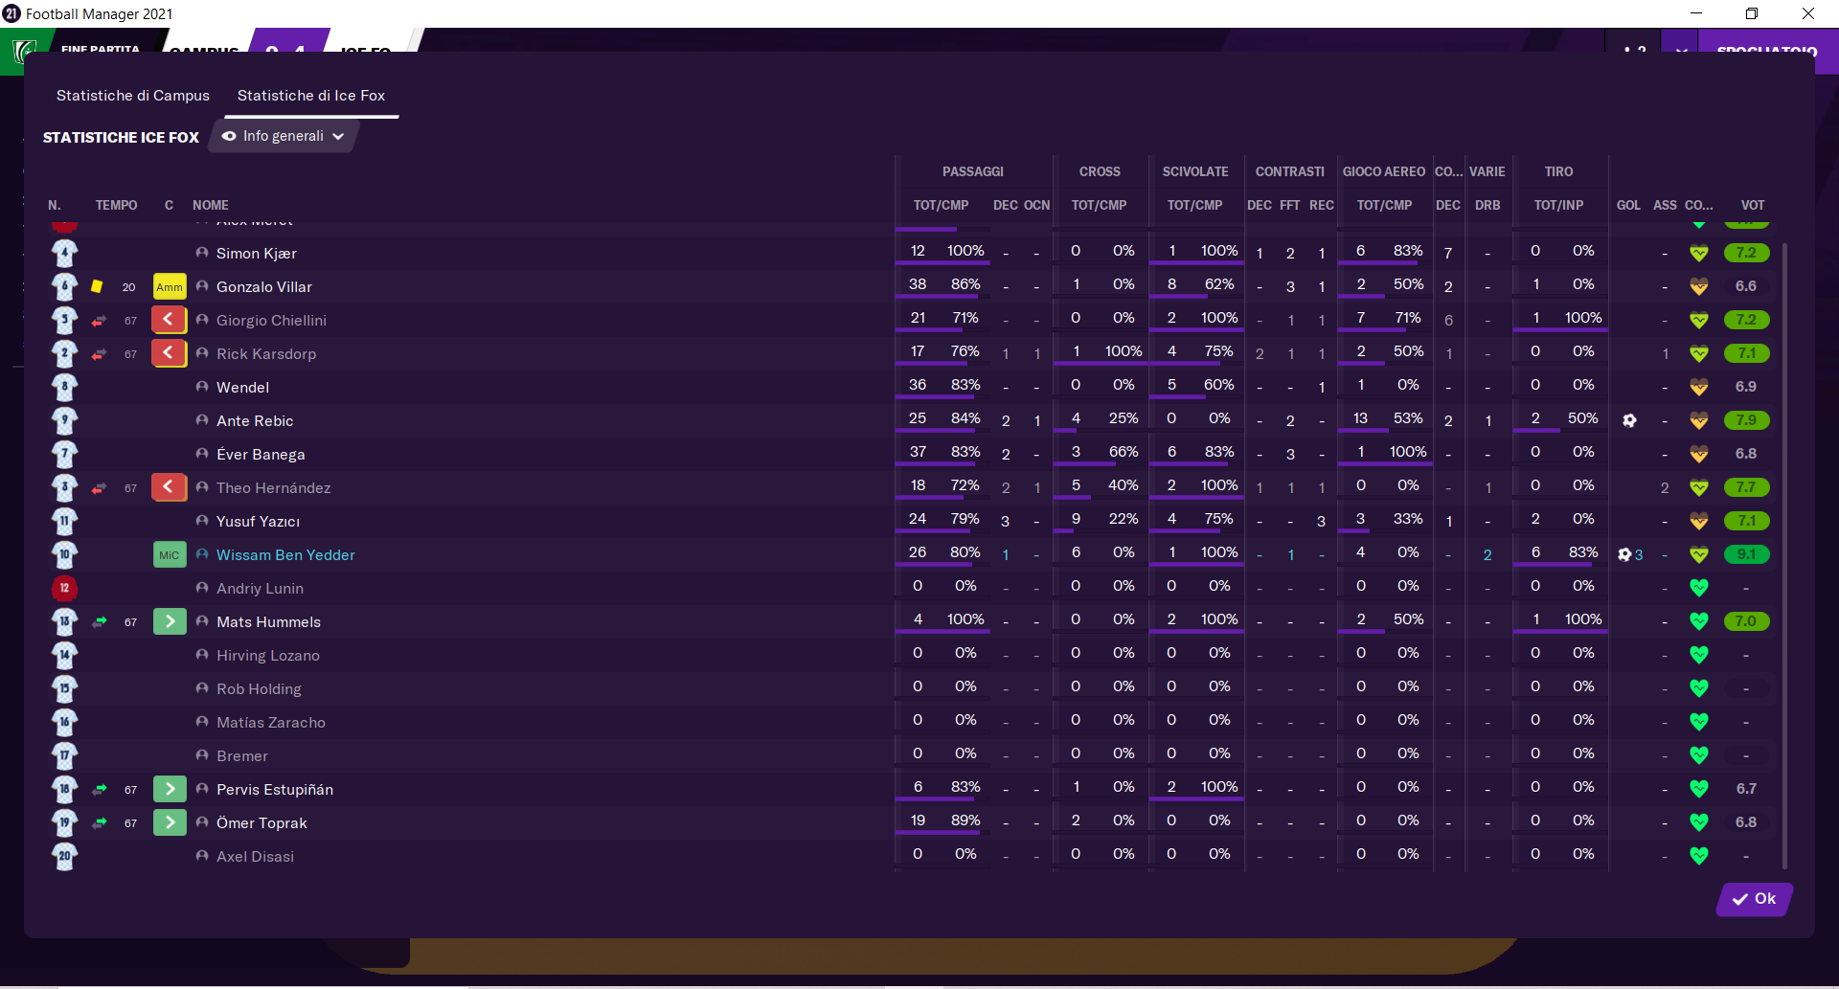Open Simon Kjær player link
Screen dimensions: 1839x989
pyautogui.click(x=256, y=254)
